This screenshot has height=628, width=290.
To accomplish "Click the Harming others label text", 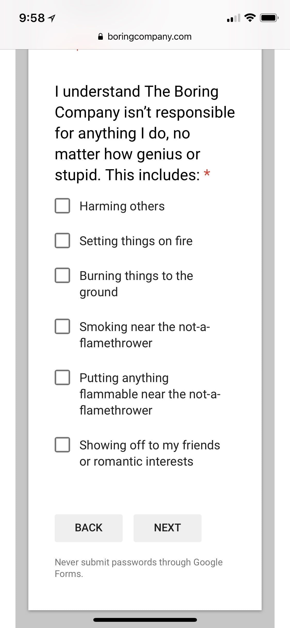I will point(122,206).
